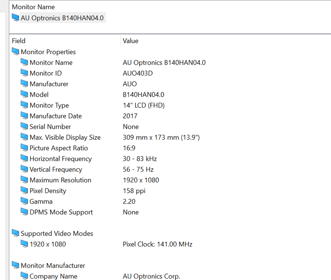Image resolution: width=331 pixels, height=280 pixels.
Task: Select the Max. Visible Display Size field
Action: click(x=65, y=137)
